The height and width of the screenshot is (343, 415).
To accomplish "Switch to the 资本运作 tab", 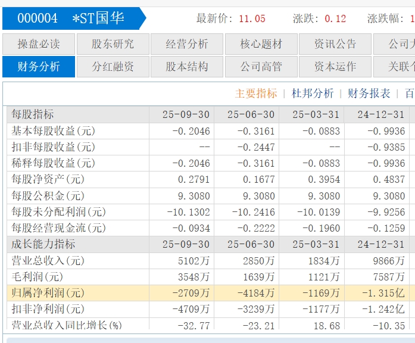I will pos(335,67).
